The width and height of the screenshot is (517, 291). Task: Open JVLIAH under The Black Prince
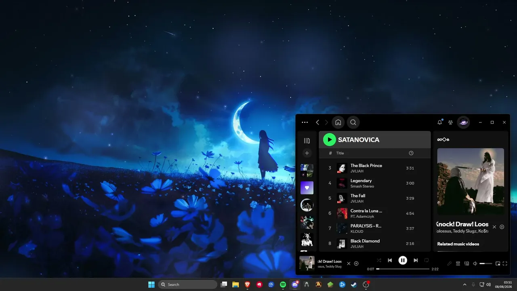click(x=357, y=171)
